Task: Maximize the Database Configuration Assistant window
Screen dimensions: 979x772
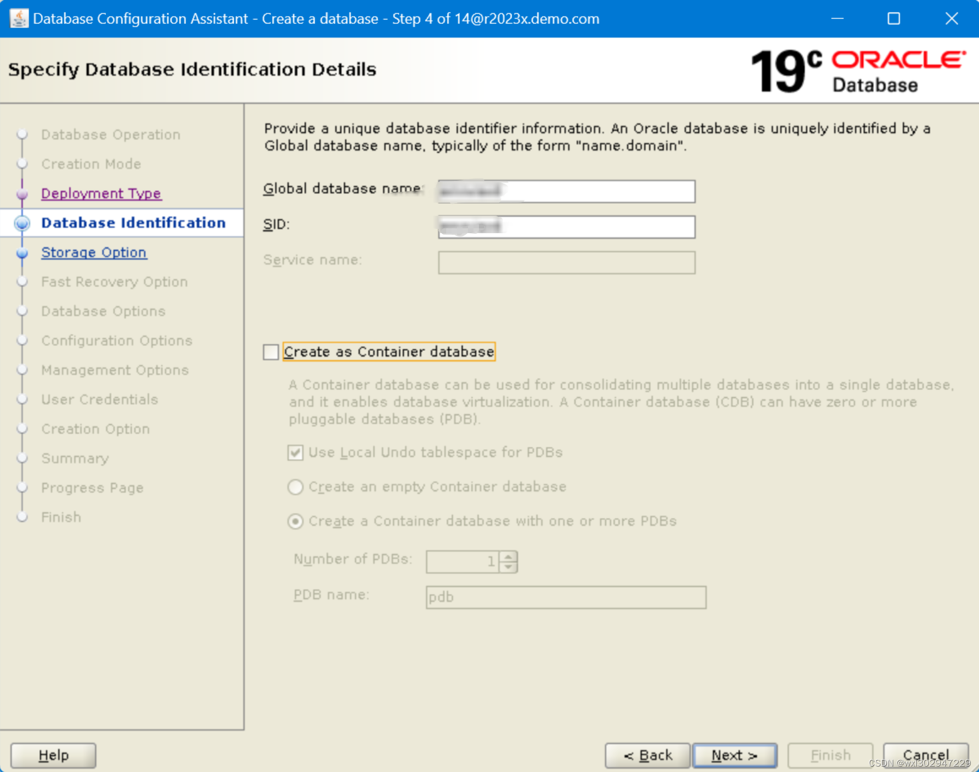Action: coord(893,19)
